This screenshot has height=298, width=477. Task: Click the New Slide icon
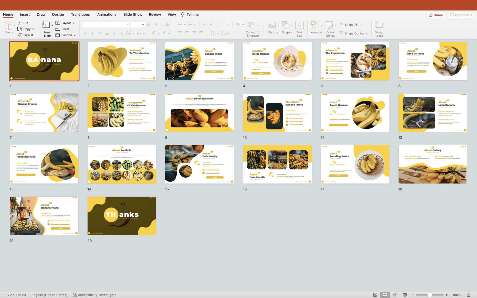[x=46, y=25]
